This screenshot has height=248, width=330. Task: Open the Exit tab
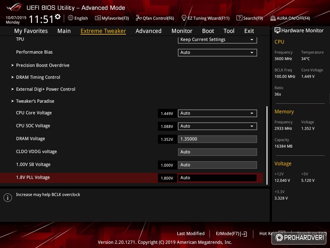(x=249, y=31)
